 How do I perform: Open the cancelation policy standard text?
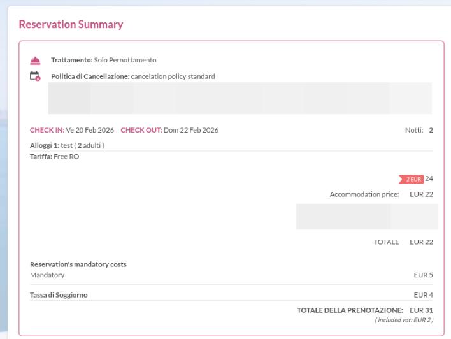point(173,76)
